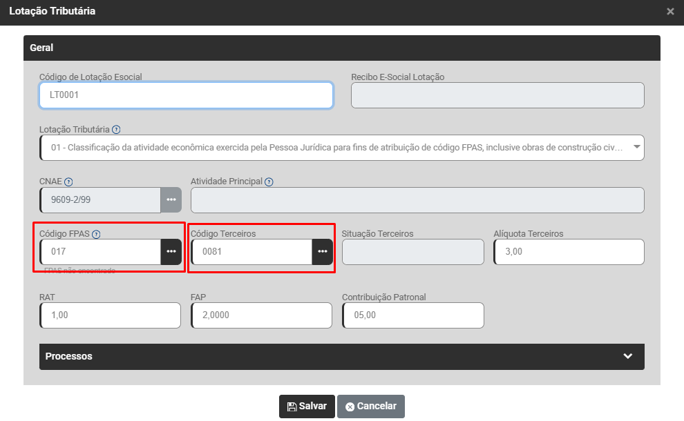Open the Código Terceiros lookup ellipsis button

323,251
